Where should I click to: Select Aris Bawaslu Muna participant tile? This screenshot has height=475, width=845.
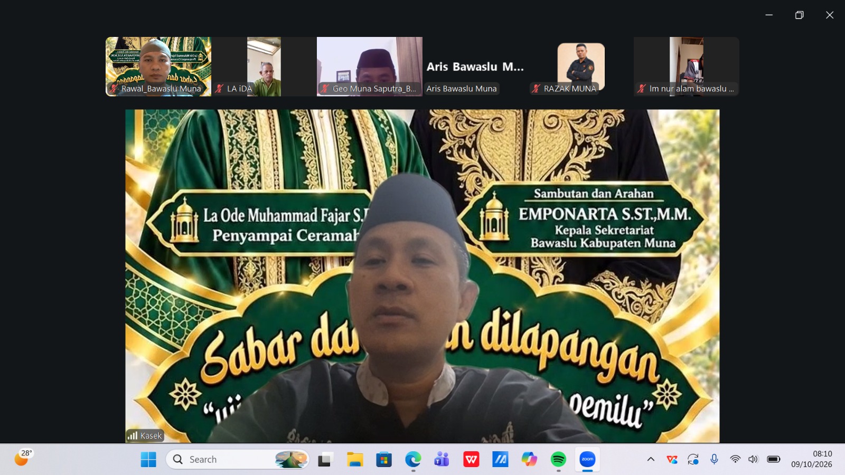coord(475,66)
